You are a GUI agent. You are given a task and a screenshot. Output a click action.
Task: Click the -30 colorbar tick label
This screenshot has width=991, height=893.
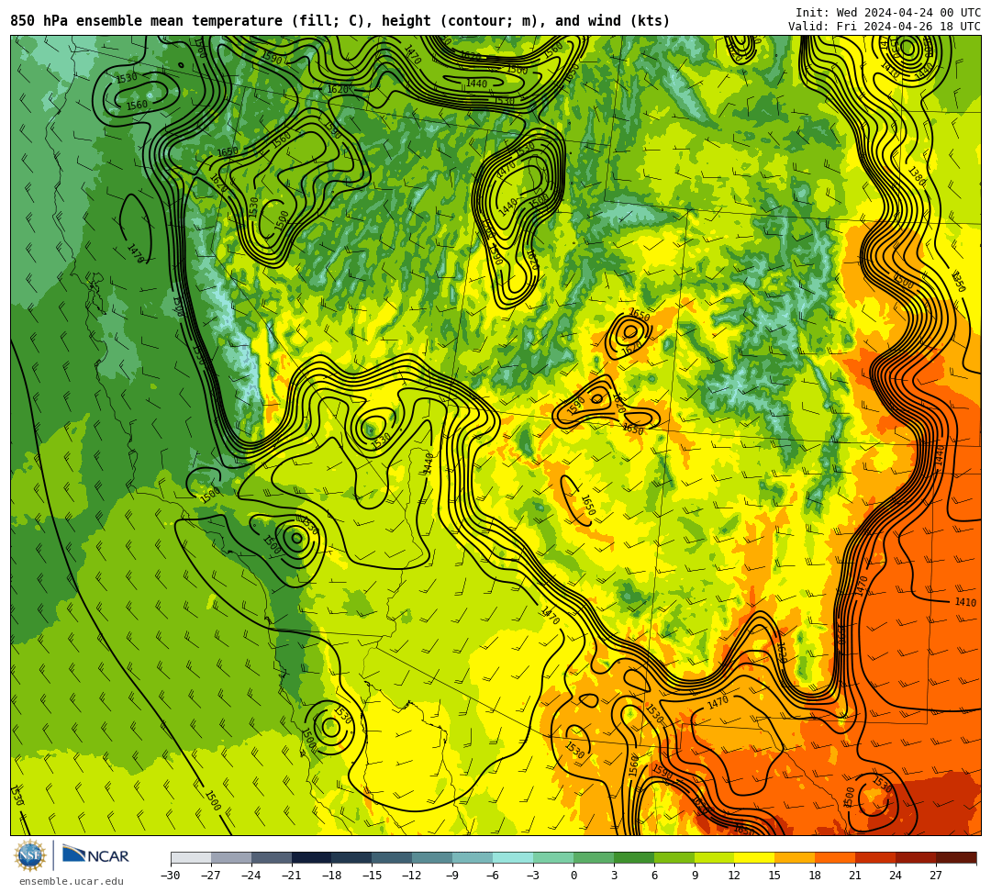point(171,876)
